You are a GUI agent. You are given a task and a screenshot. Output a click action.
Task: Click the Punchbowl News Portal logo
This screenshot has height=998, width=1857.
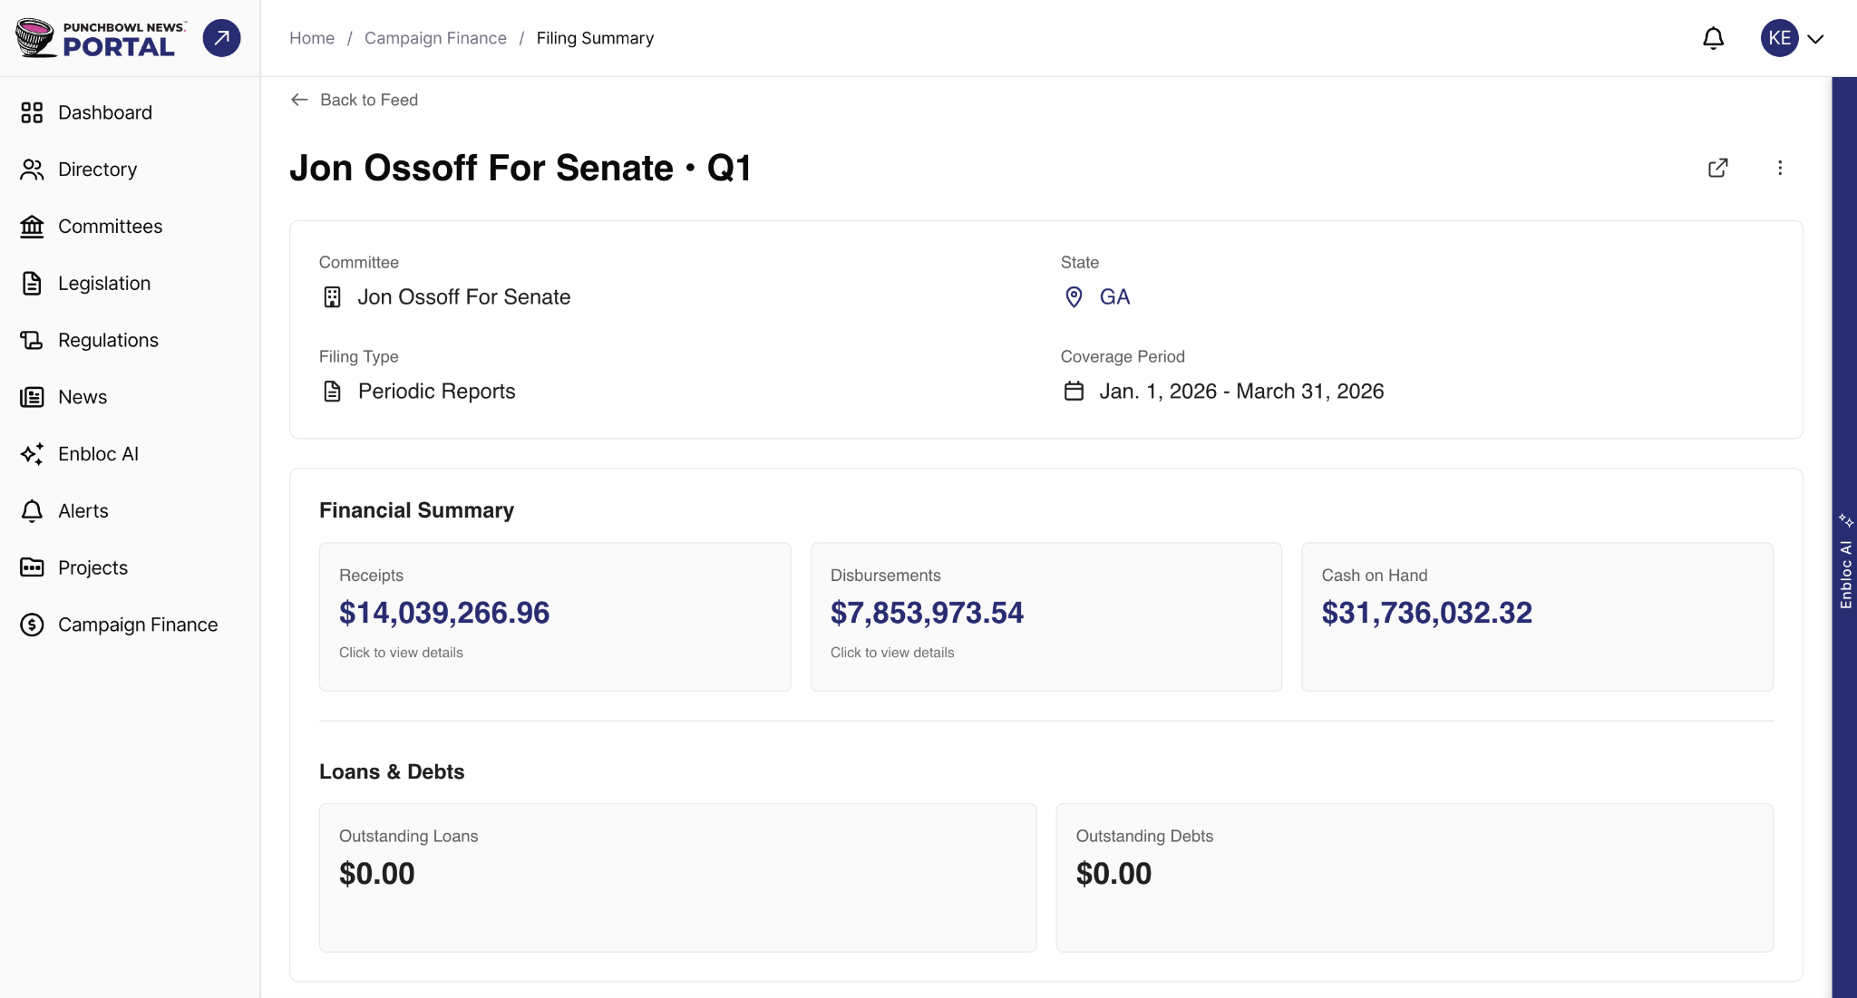pos(101,38)
